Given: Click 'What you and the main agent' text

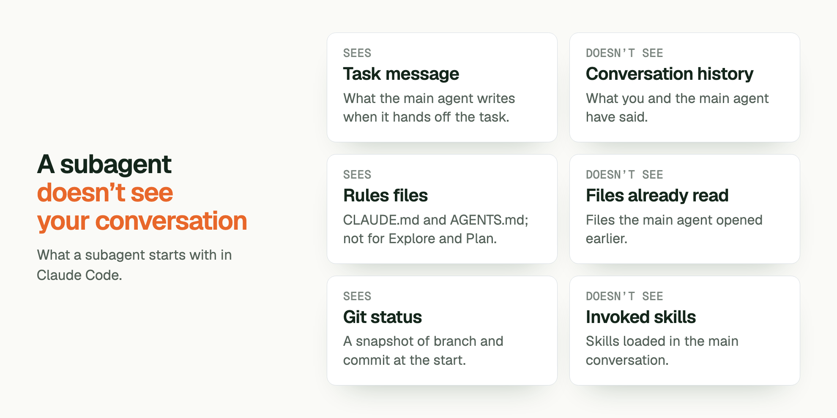Looking at the screenshot, I should 677,98.
